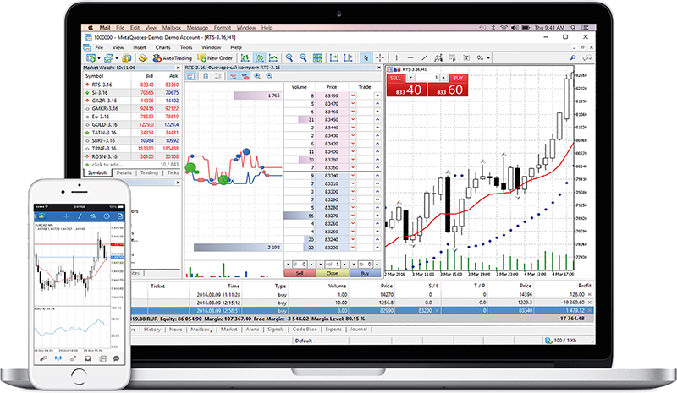Select the Fibonacci retracement tool
Screen dimensions: 677x393
click(x=452, y=57)
